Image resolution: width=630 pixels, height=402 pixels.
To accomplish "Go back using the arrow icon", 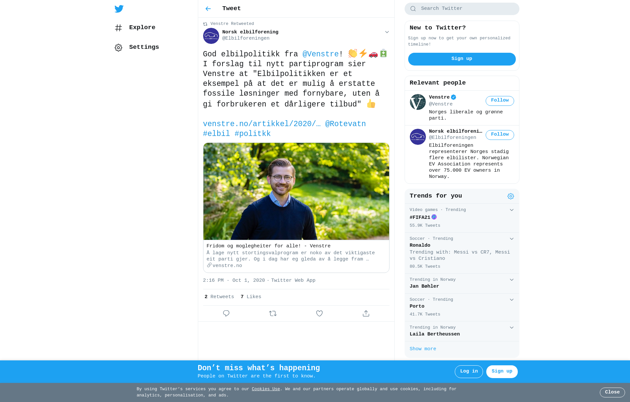I will tap(208, 9).
